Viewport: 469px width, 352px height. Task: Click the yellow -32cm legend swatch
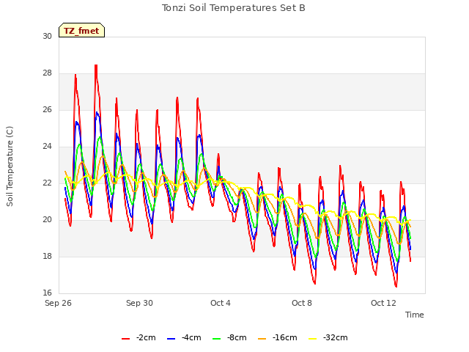point(313,339)
